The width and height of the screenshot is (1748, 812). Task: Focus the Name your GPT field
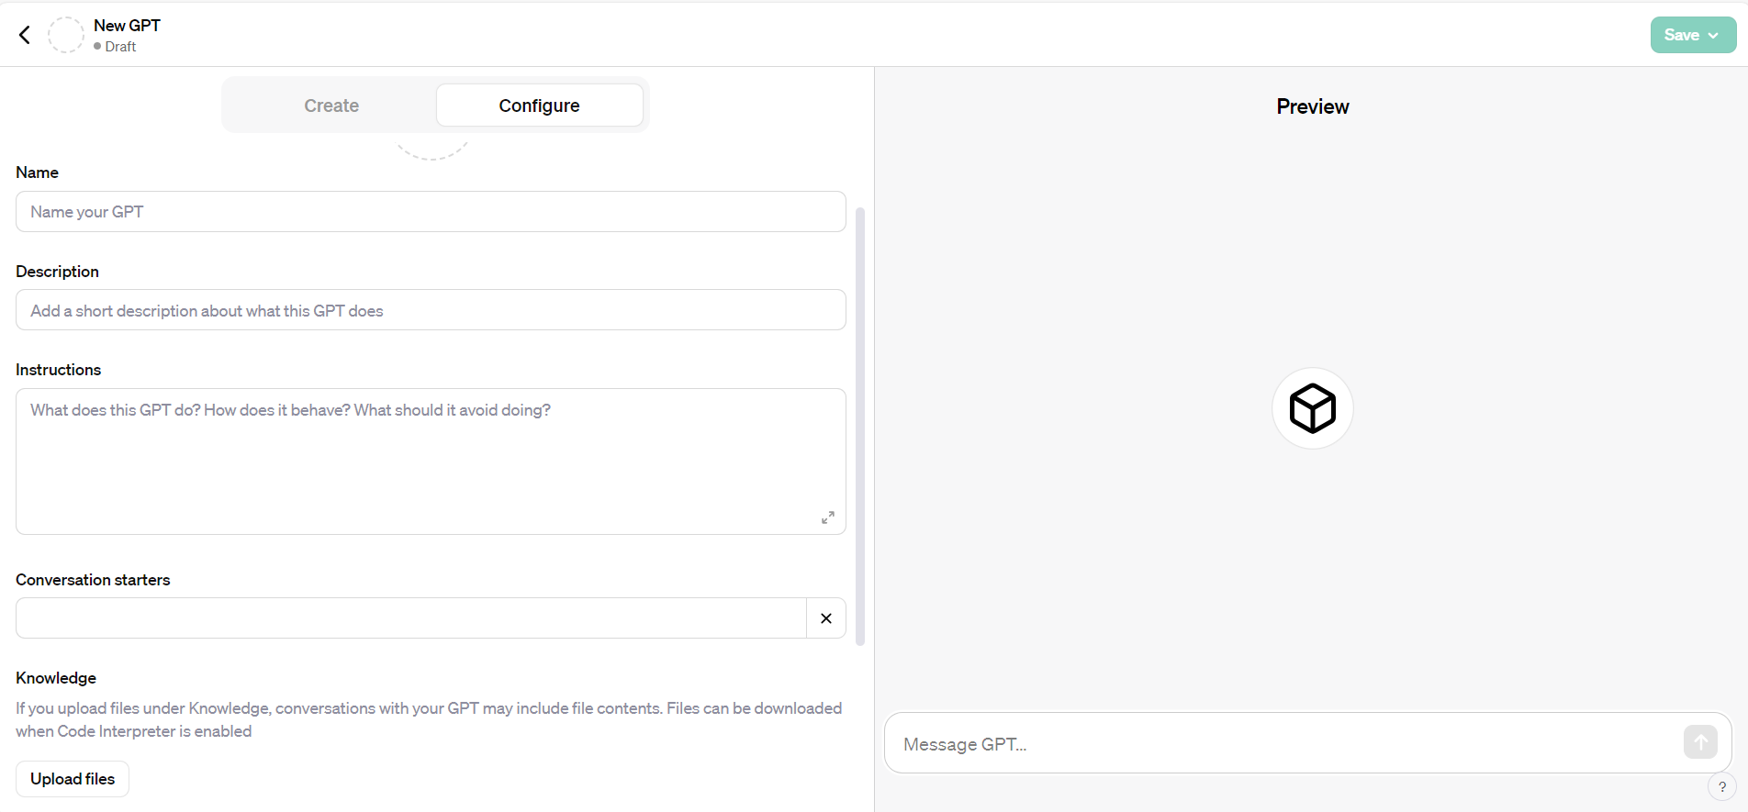[430, 212]
